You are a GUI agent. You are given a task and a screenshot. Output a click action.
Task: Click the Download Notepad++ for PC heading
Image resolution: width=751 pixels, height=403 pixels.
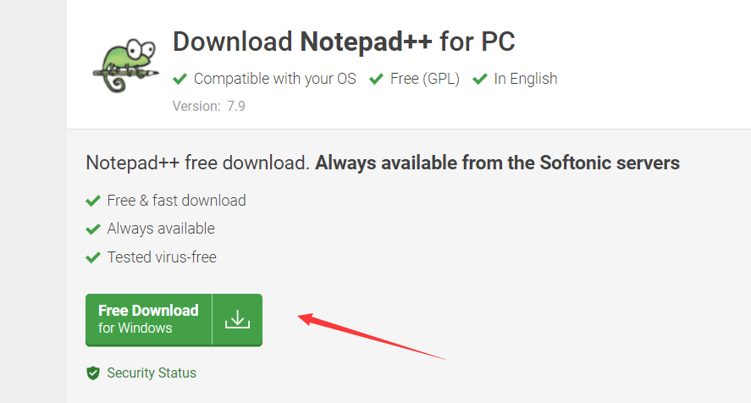coord(344,41)
